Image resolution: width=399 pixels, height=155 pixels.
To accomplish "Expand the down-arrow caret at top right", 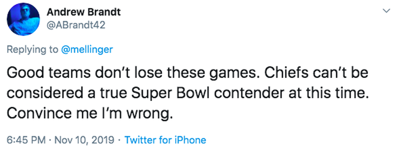I will (x=386, y=11).
